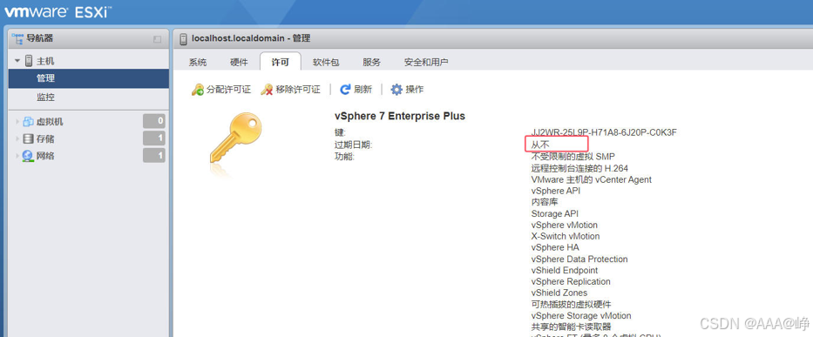This screenshot has height=337, width=813.
Task: Click the vSphere Storage vMotion entry
Action: (581, 316)
